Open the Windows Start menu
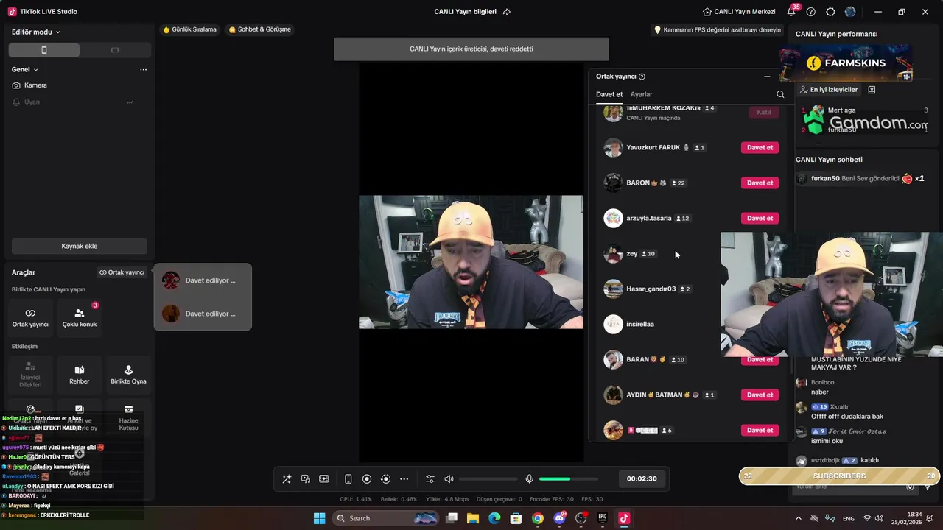 coord(319,518)
